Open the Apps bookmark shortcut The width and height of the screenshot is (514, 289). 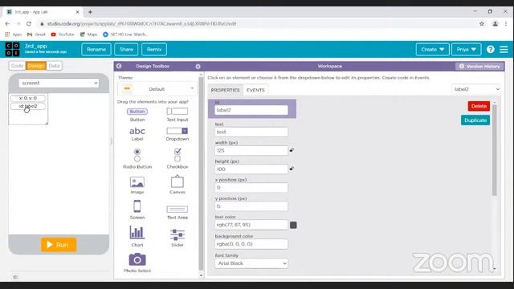[x=14, y=35]
